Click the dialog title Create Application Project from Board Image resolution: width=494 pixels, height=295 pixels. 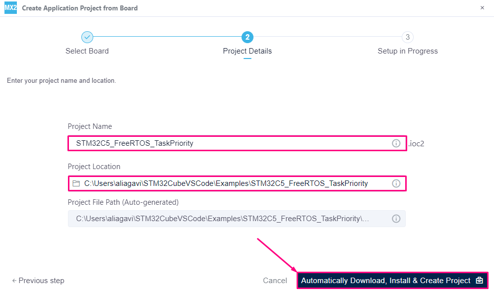click(80, 8)
